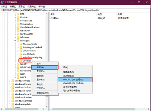Open the 新建(N) context menu entry
Screen dimensions: 151x111
(x=45, y=67)
